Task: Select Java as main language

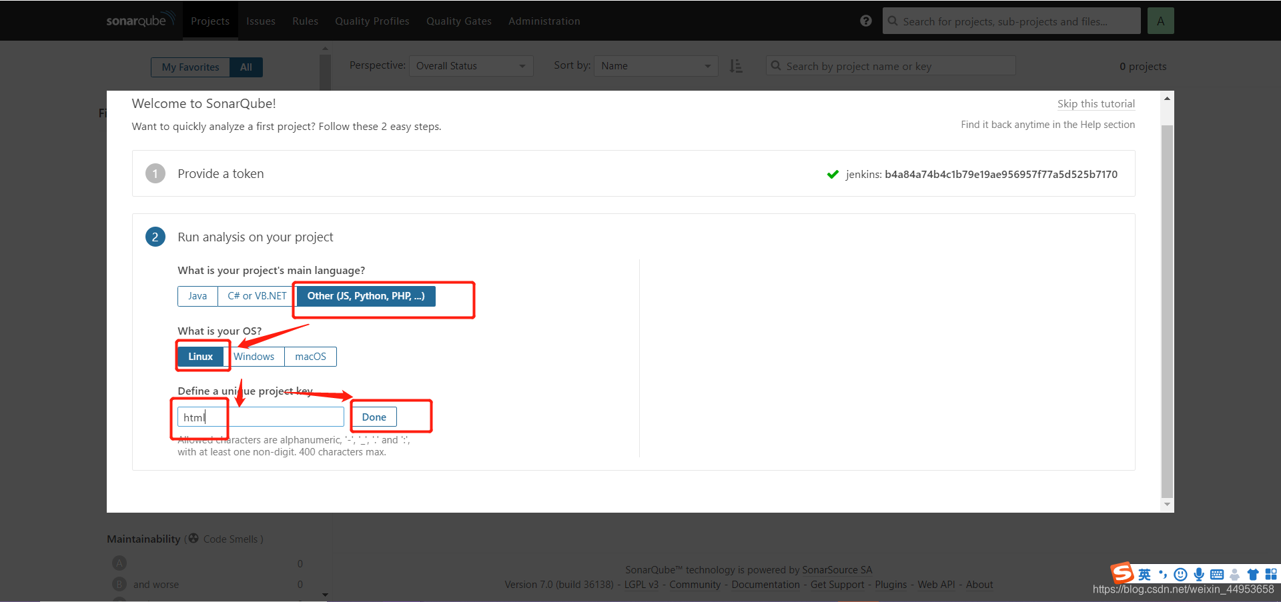Action: point(197,296)
